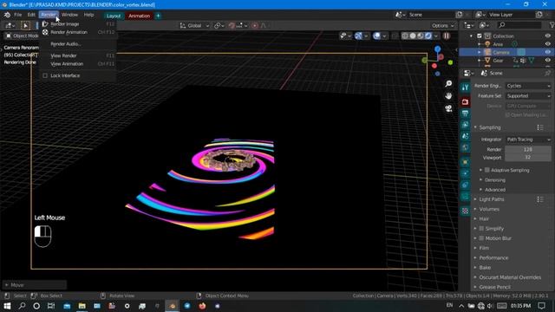Select the wireframe viewport shading mode

point(405,36)
